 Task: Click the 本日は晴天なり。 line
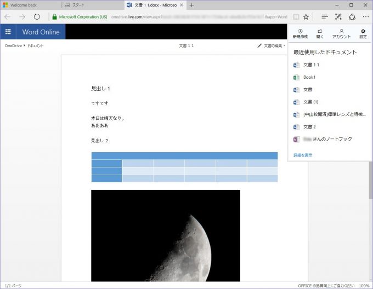point(108,118)
